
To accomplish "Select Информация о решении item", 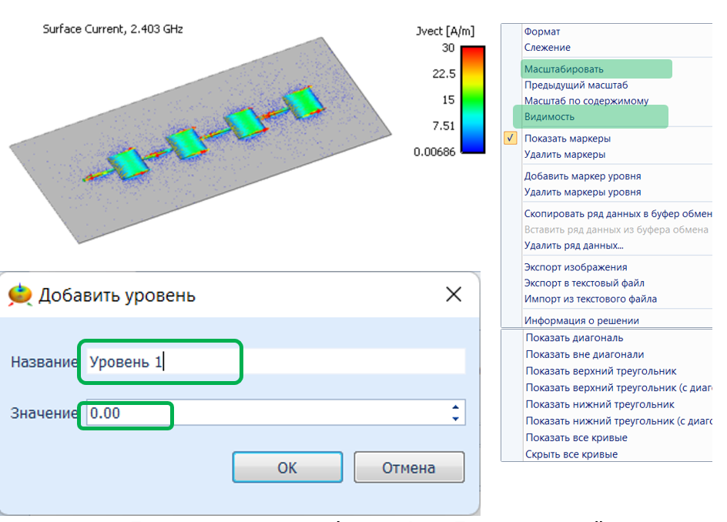I will point(581,320).
